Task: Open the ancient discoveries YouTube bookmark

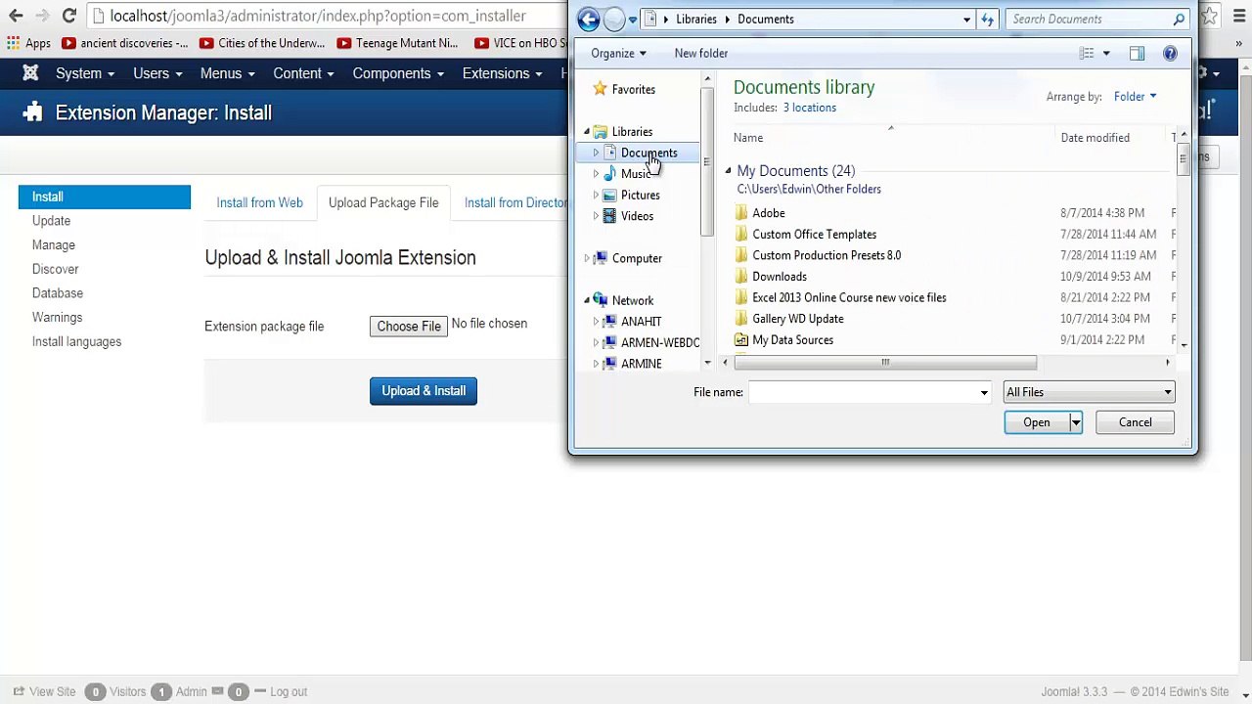Action: click(124, 43)
